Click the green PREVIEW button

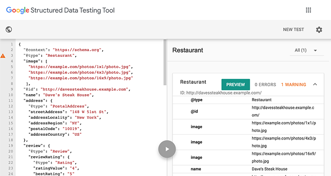coord(235,85)
